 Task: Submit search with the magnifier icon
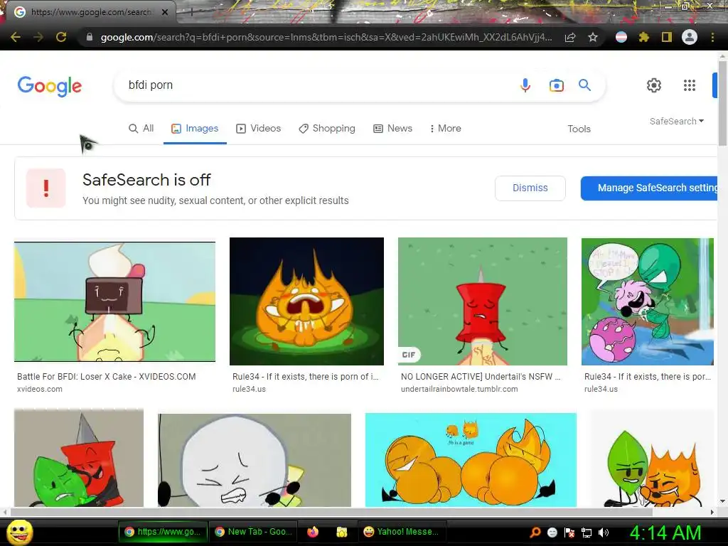(x=584, y=85)
